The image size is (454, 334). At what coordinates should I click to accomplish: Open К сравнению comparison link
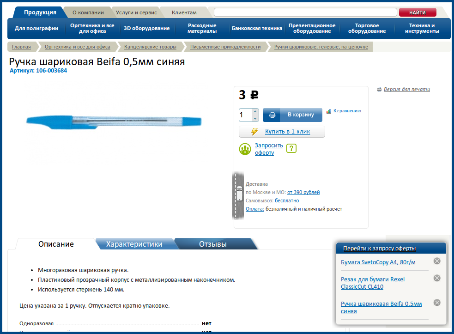[x=347, y=111]
